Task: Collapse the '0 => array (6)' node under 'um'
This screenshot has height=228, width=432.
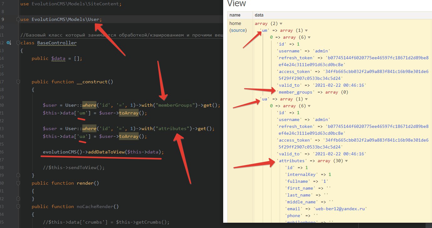Action: pyautogui.click(x=309, y=37)
